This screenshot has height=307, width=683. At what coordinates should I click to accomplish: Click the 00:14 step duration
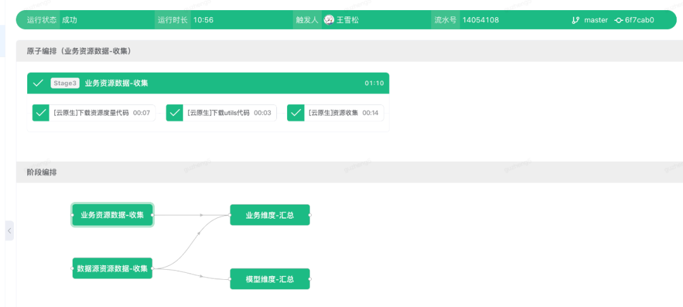(x=370, y=113)
